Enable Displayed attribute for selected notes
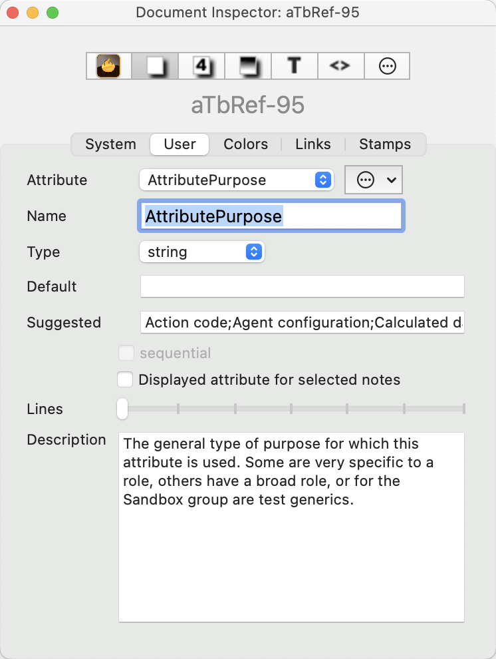The width and height of the screenshot is (496, 659). pos(125,380)
